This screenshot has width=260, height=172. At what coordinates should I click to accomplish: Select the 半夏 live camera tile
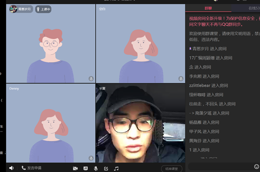(x=141, y=123)
